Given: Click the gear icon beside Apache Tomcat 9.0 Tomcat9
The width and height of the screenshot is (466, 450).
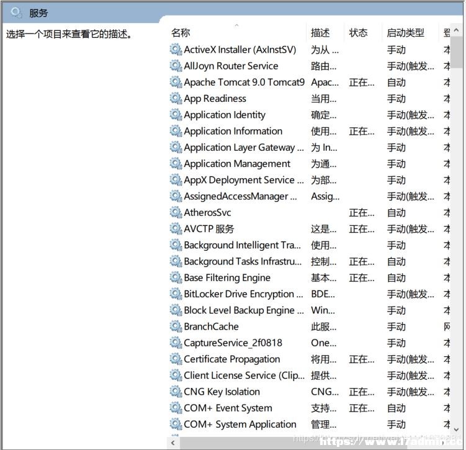Looking at the screenshot, I should pos(176,82).
